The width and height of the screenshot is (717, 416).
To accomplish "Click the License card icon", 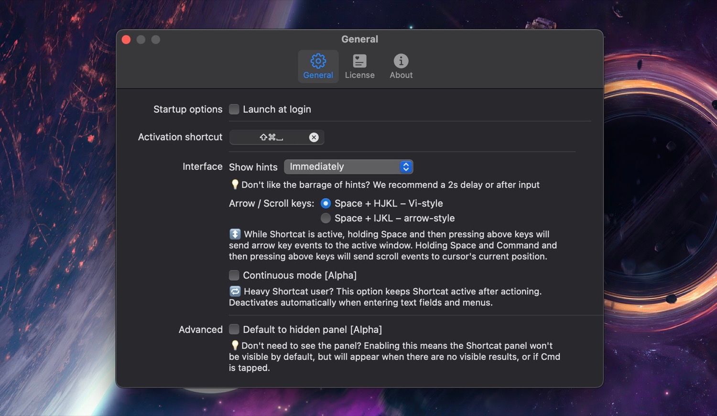I will point(359,61).
